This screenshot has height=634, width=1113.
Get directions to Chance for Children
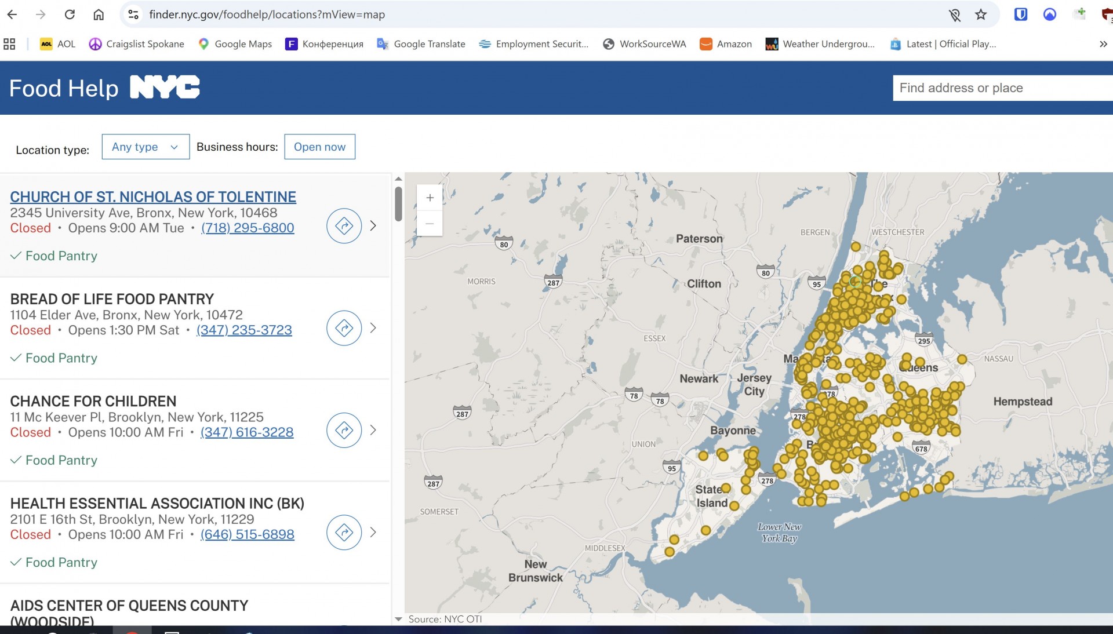(344, 430)
